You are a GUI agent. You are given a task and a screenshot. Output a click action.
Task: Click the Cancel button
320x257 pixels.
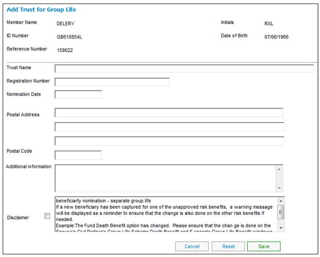point(192,246)
